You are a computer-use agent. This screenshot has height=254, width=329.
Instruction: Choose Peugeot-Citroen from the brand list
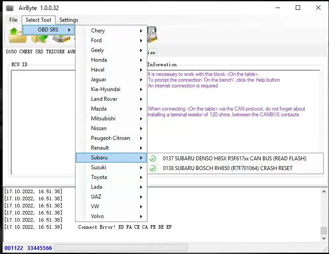coord(111,138)
